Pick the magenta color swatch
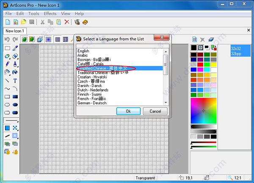 200,70
